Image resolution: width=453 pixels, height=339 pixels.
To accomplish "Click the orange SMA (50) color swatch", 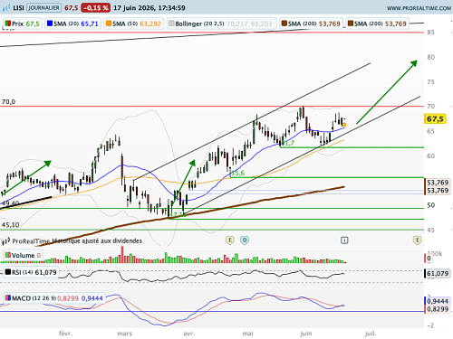I will [109, 24].
